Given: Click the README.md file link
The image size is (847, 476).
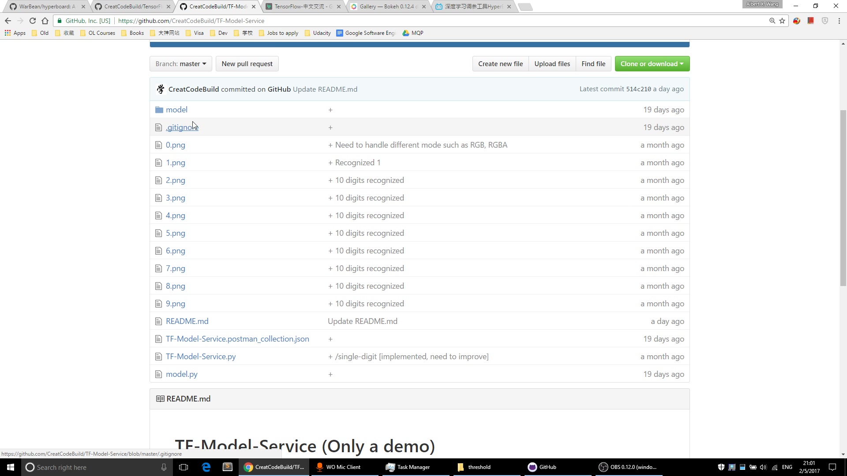Looking at the screenshot, I should coord(187,321).
